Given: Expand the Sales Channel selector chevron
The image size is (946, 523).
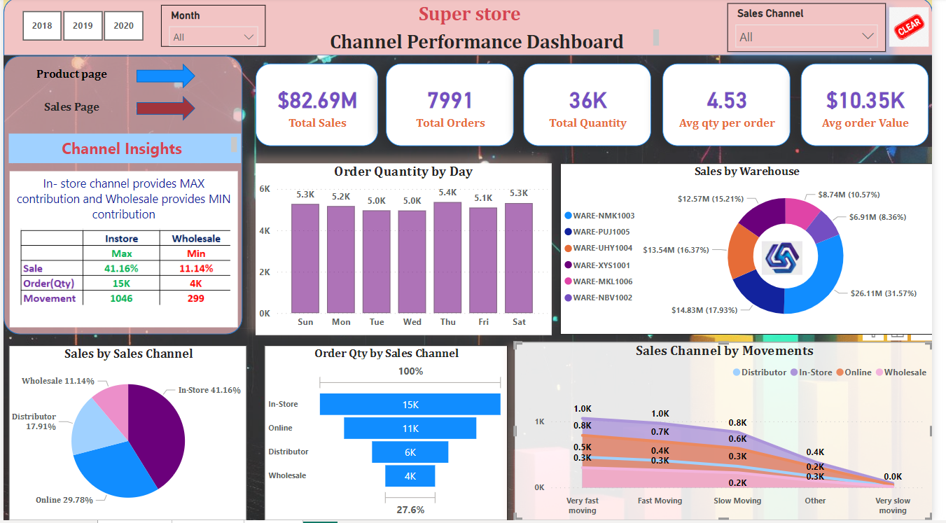Looking at the screenshot, I should point(868,34).
